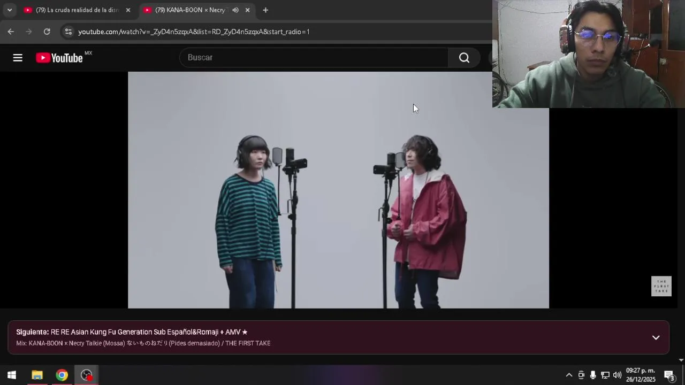Screen dimensions: 685x385
Task: Click the Mix: KANA-BOON playlist subtitle
Action: (x=143, y=343)
